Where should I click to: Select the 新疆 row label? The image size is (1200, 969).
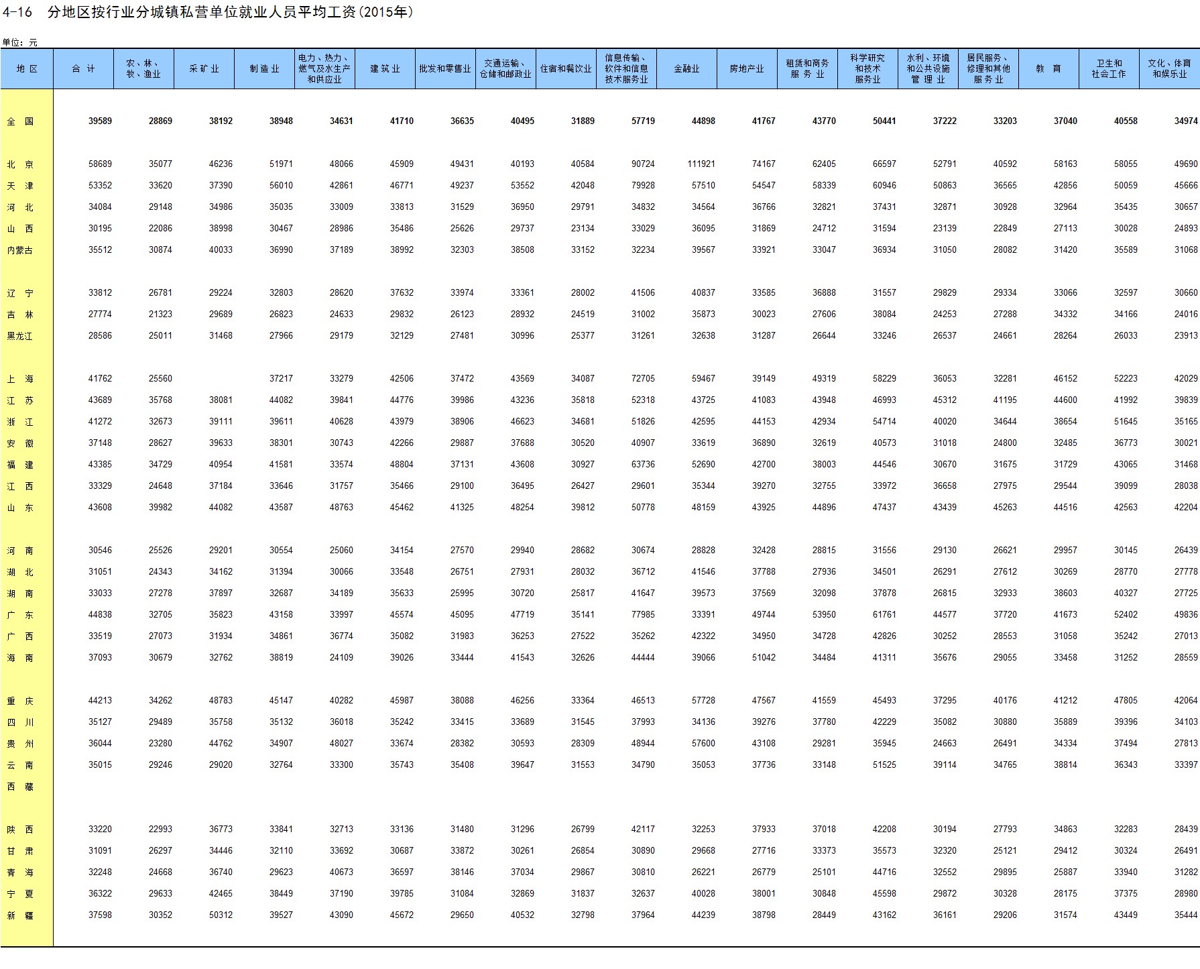pyautogui.click(x=20, y=916)
